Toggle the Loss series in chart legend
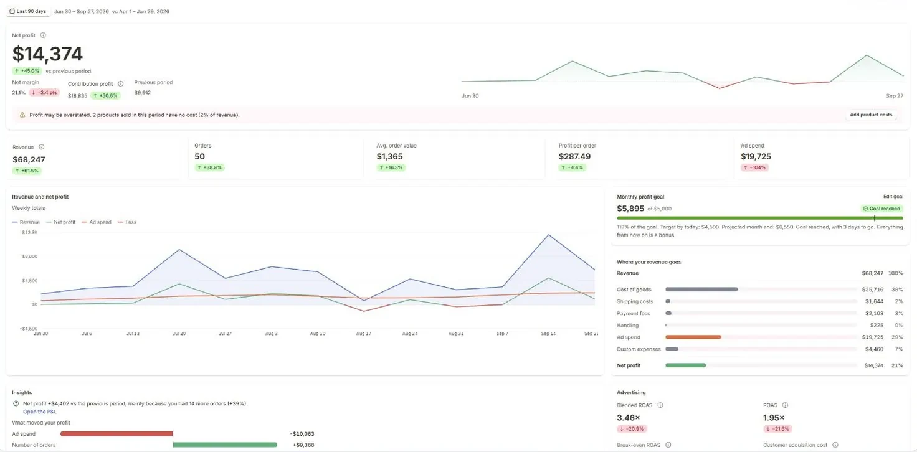The width and height of the screenshot is (917, 452). (127, 222)
